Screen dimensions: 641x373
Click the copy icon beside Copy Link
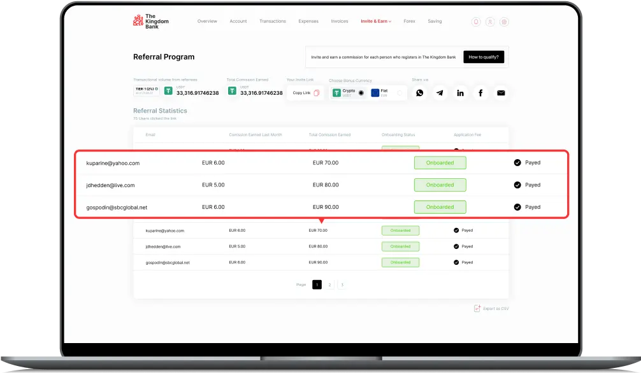pyautogui.click(x=317, y=93)
